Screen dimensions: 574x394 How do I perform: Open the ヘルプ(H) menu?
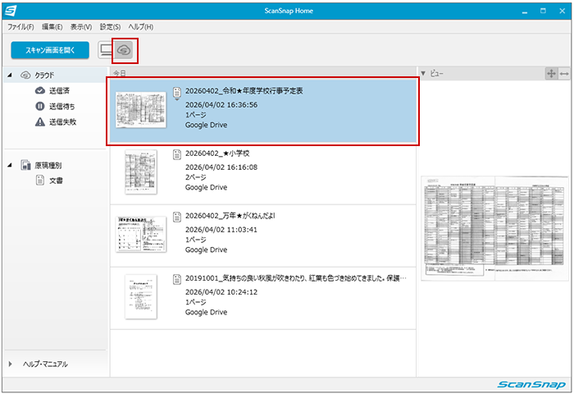(141, 27)
